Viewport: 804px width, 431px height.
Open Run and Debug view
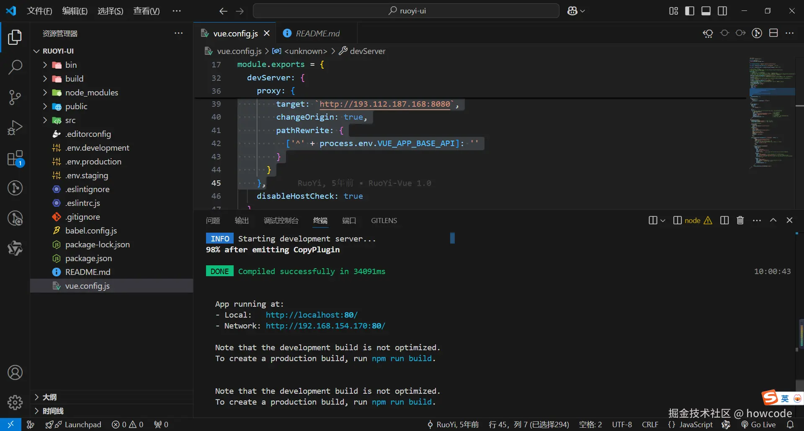pos(15,128)
